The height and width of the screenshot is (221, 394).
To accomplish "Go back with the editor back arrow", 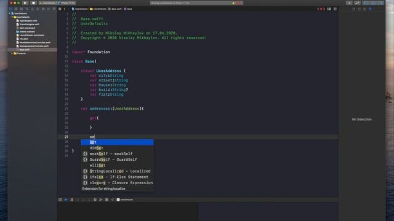I will point(65,9).
